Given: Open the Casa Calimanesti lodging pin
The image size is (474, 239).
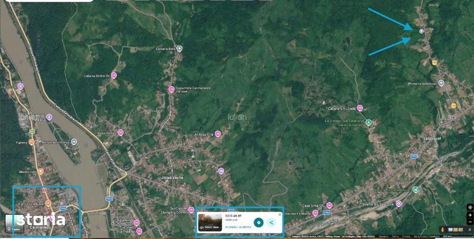Looking at the screenshot, I should click(x=136, y=223).
